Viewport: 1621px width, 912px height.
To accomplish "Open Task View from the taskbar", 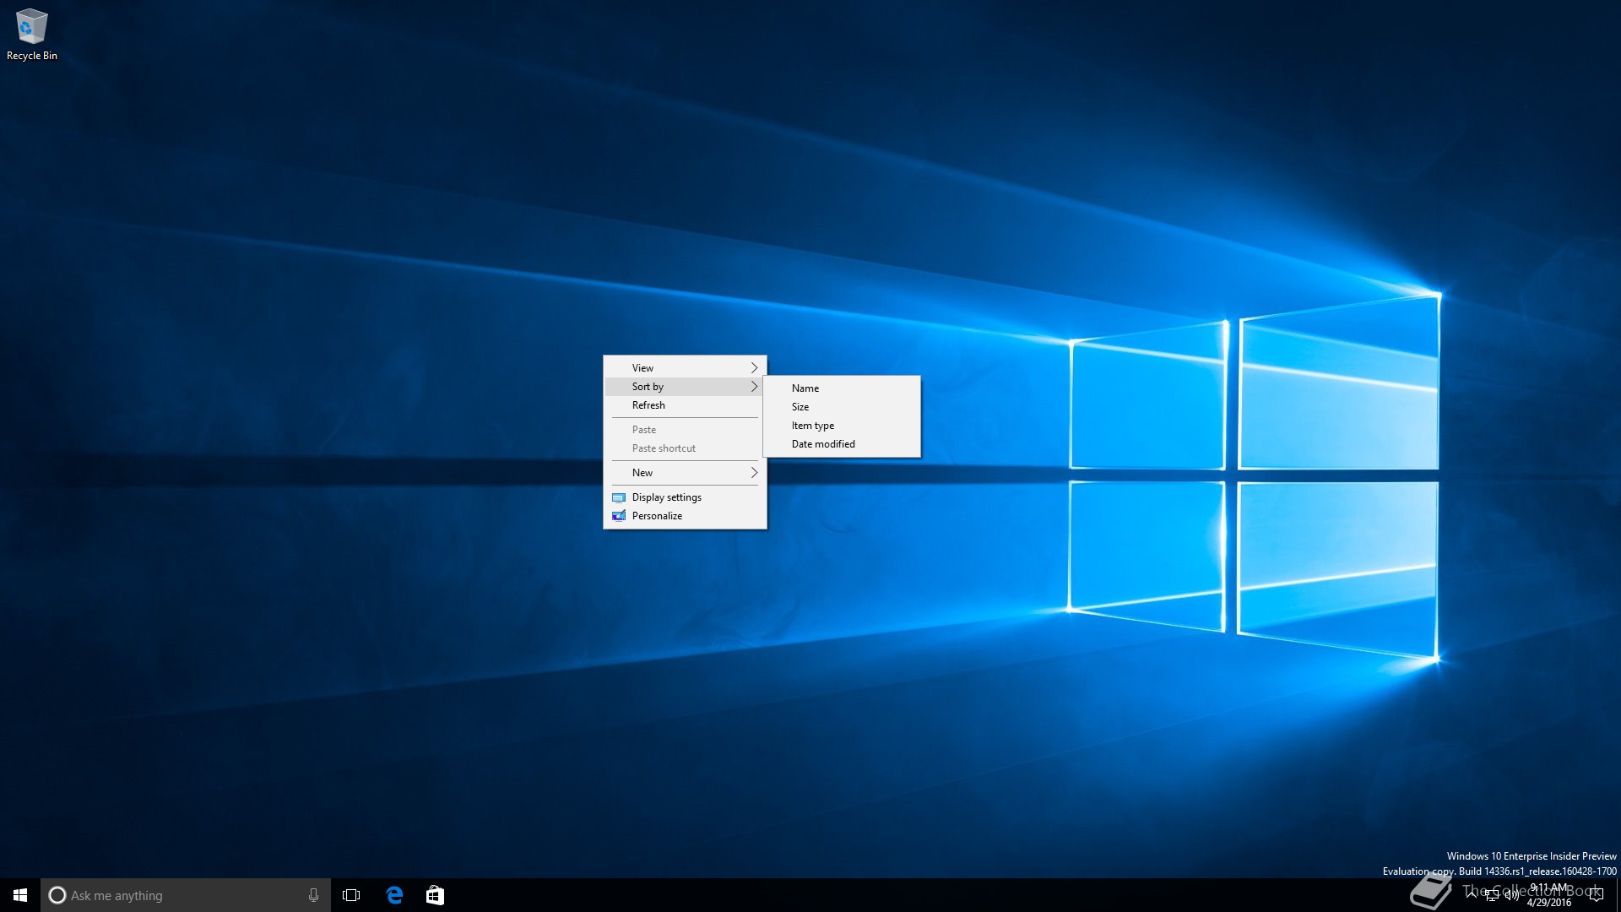I will pyautogui.click(x=351, y=895).
